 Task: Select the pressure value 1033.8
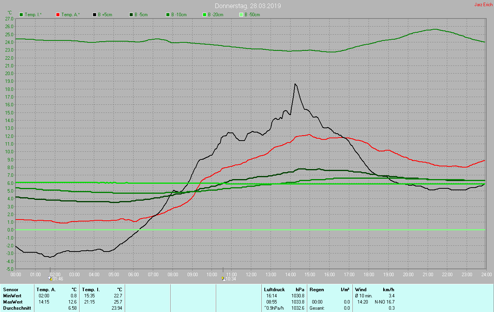pos(298,302)
